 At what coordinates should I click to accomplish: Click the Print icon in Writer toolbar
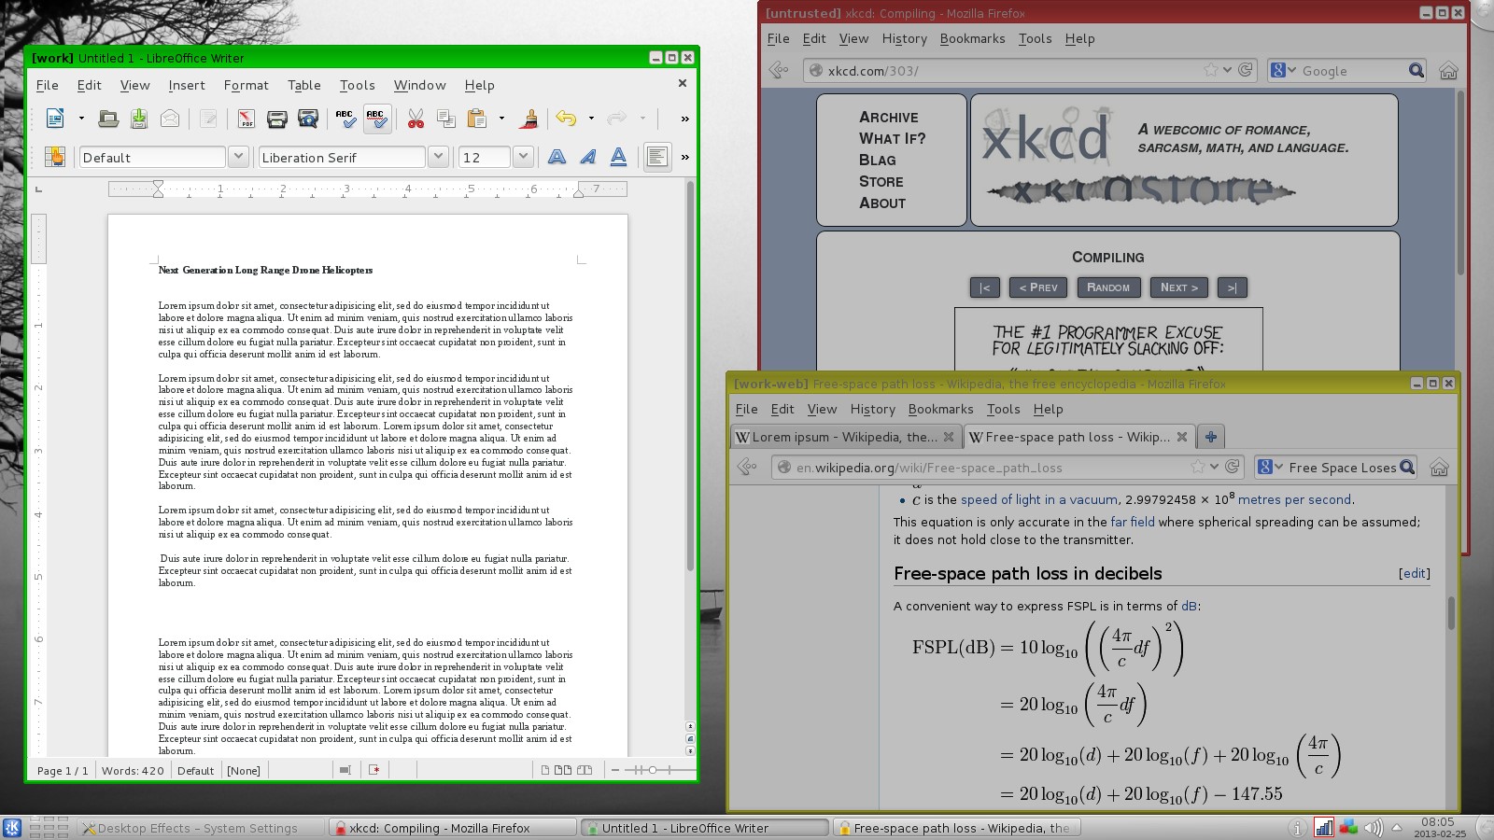(276, 119)
